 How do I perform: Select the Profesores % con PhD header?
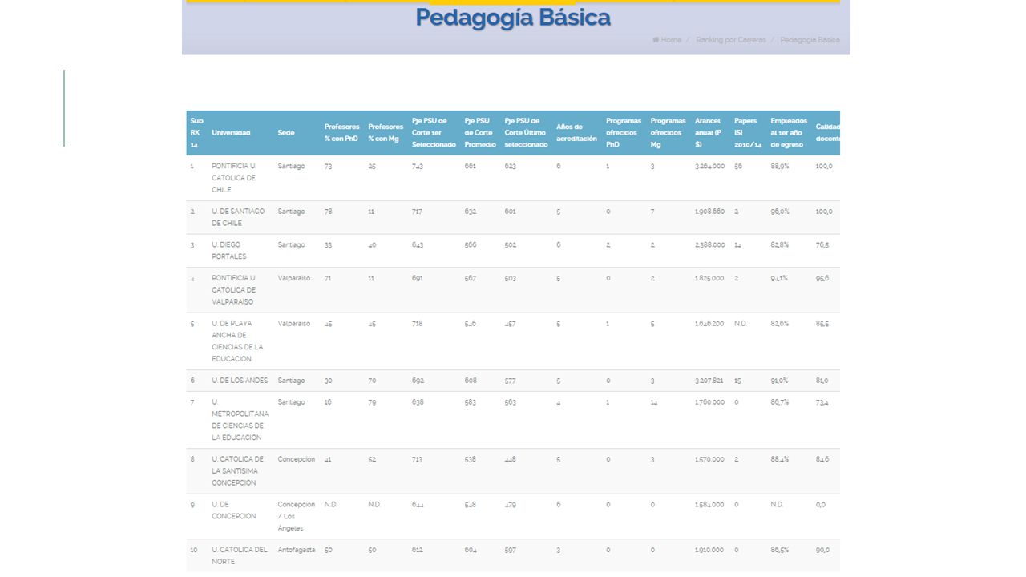click(341, 132)
